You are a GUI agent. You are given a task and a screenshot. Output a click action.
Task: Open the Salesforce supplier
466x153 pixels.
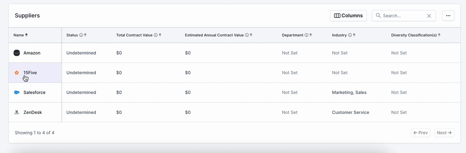35,93
